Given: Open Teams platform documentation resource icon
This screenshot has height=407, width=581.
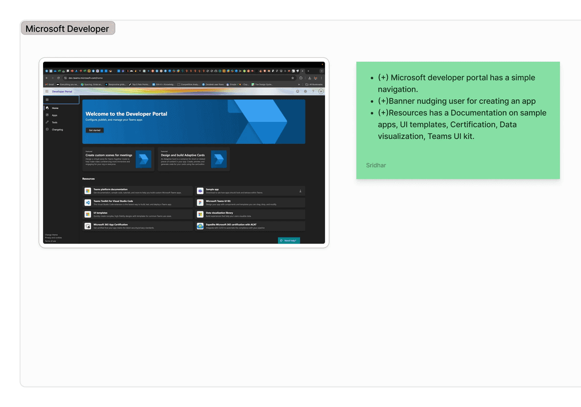Looking at the screenshot, I should pos(88,190).
